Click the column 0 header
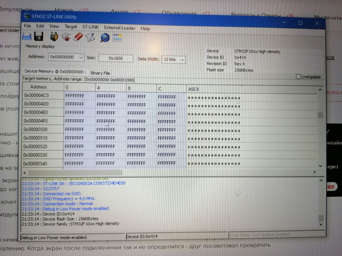The width and height of the screenshot is (342, 256). (80, 87)
